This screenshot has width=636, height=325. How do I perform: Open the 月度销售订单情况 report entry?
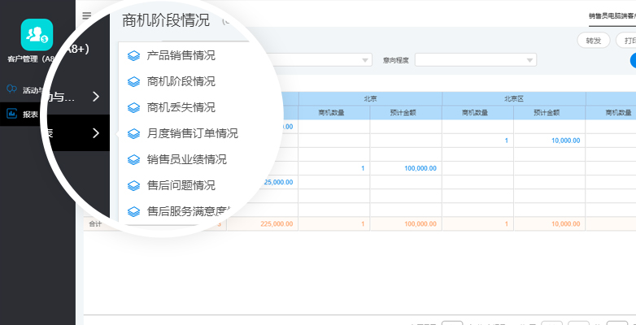click(x=192, y=133)
